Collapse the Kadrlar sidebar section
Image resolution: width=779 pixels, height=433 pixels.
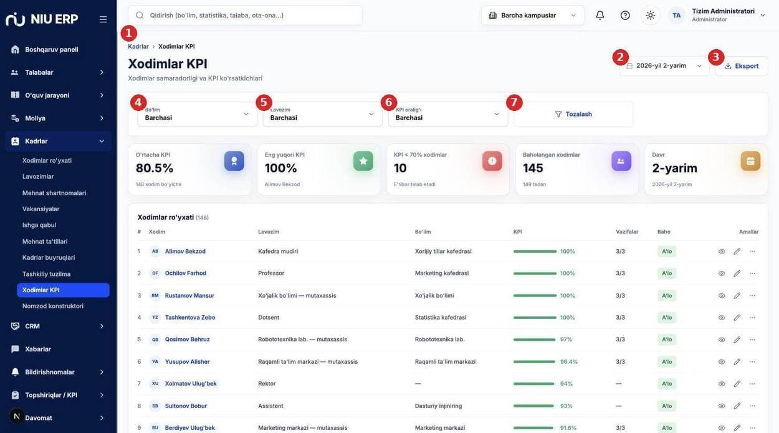58,141
